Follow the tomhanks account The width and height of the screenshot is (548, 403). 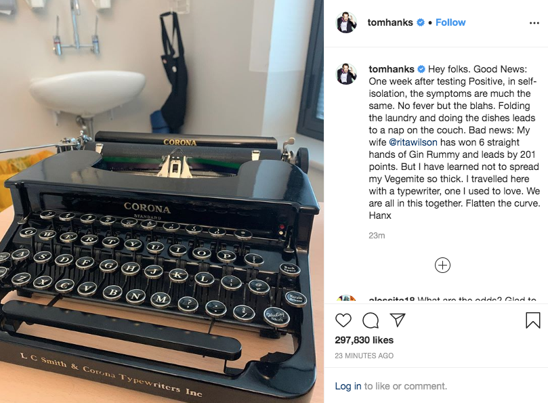coord(450,22)
